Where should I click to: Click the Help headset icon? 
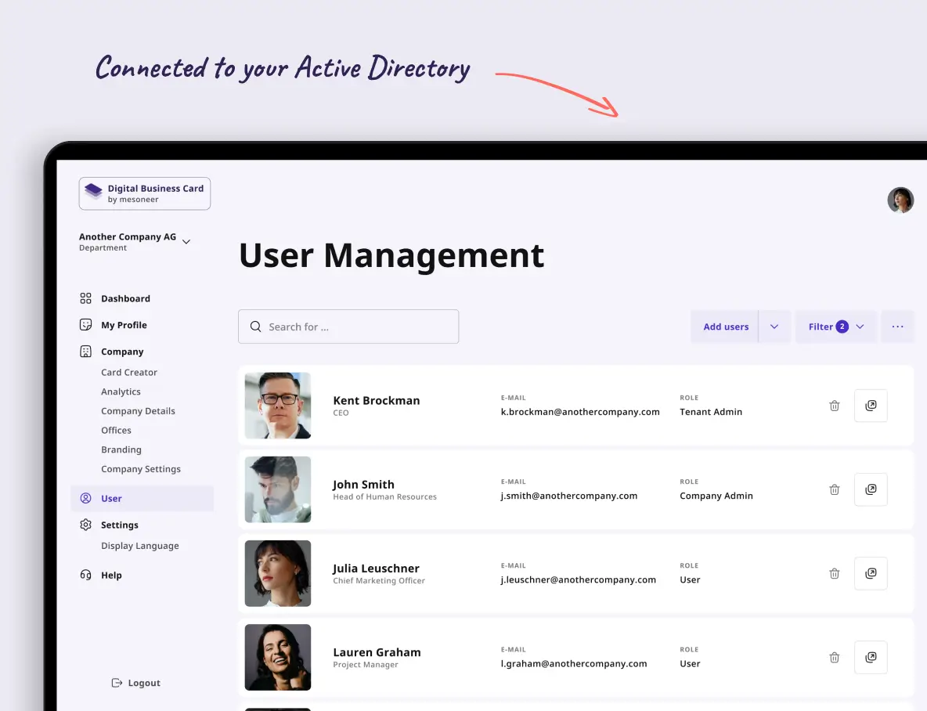85,575
